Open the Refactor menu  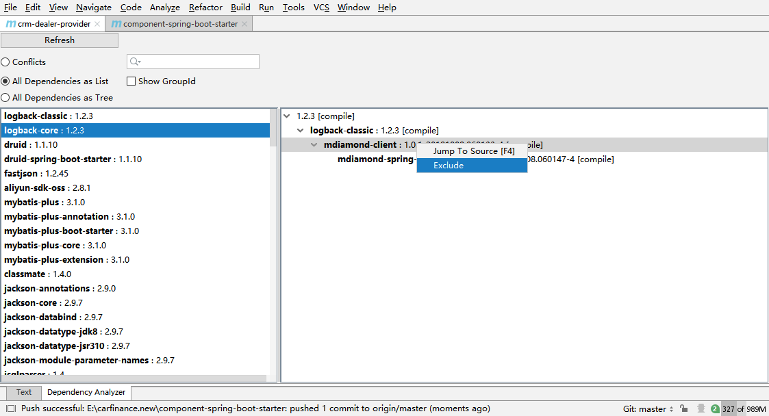[x=205, y=8]
